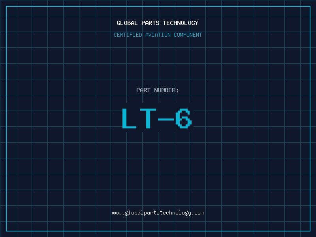Screen dimensions: 316x237
Task: Click the GLOBAL PARTS-TECHNOLOGY heading
Action: point(158,23)
